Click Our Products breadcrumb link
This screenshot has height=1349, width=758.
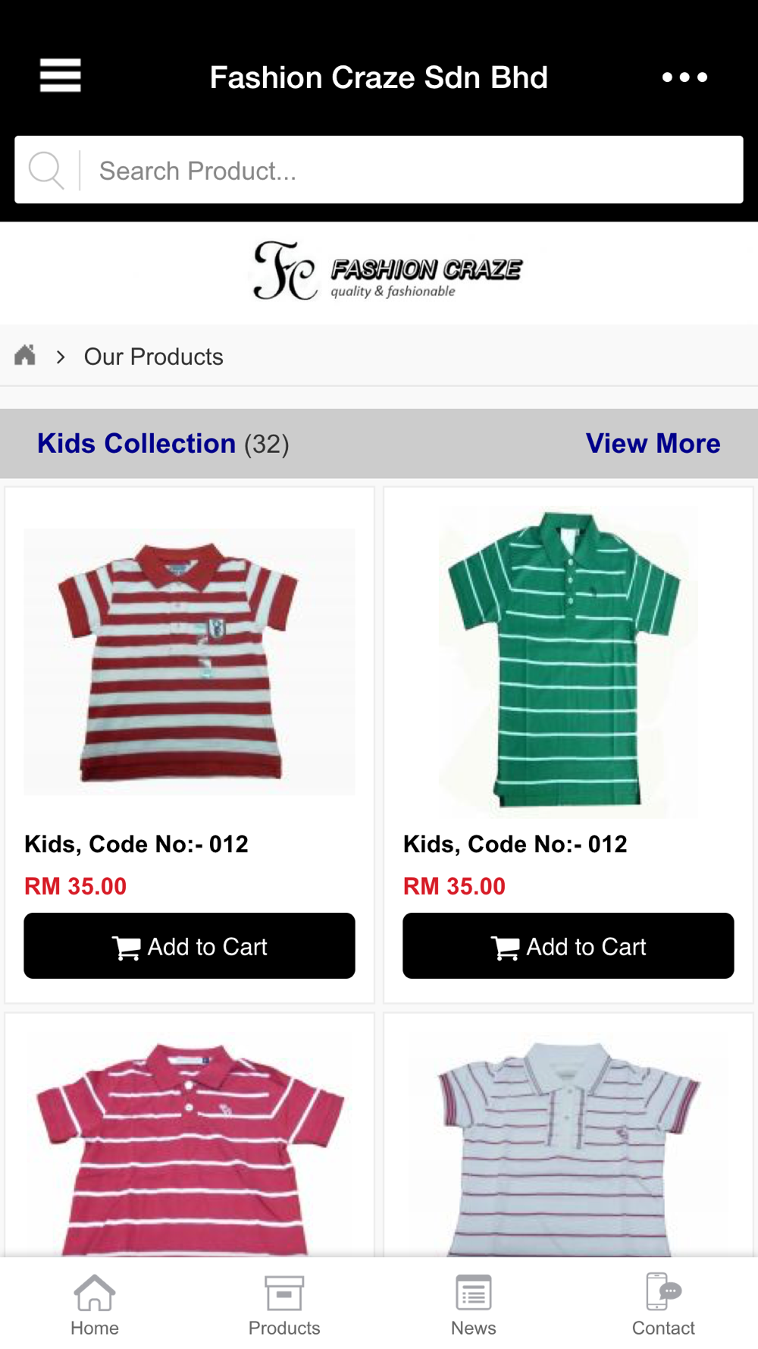point(153,357)
